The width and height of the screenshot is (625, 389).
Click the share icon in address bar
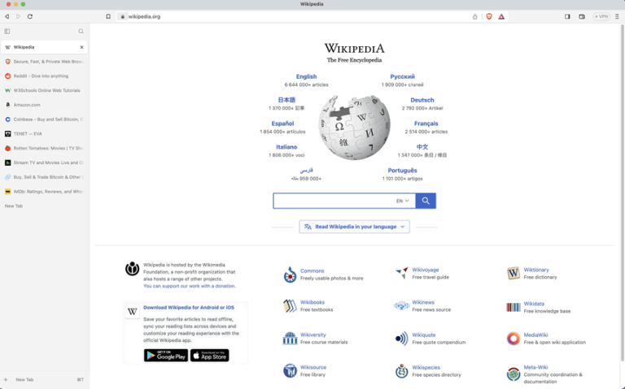[x=474, y=17]
